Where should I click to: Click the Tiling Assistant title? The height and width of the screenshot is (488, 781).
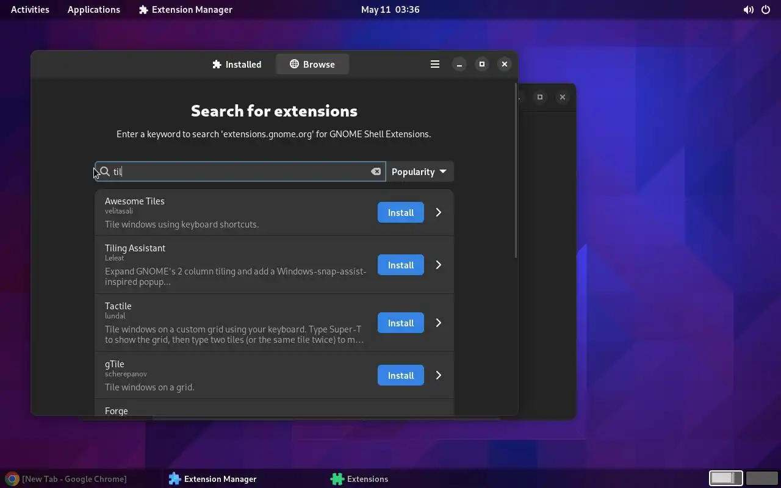click(x=135, y=248)
